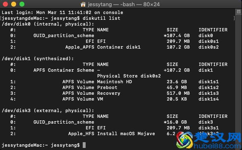The image size is (242, 150).
Task: Click the 'disk1s1' identifier
Action: pyautogui.click(x=208, y=82)
